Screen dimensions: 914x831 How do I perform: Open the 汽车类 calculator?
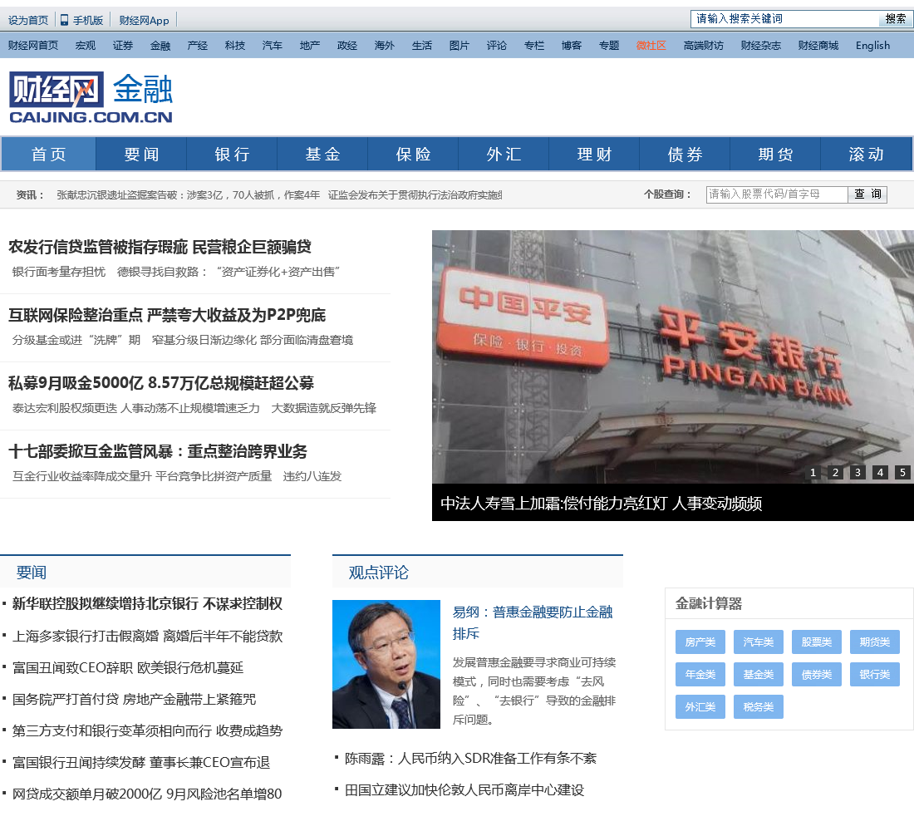pyautogui.click(x=759, y=642)
